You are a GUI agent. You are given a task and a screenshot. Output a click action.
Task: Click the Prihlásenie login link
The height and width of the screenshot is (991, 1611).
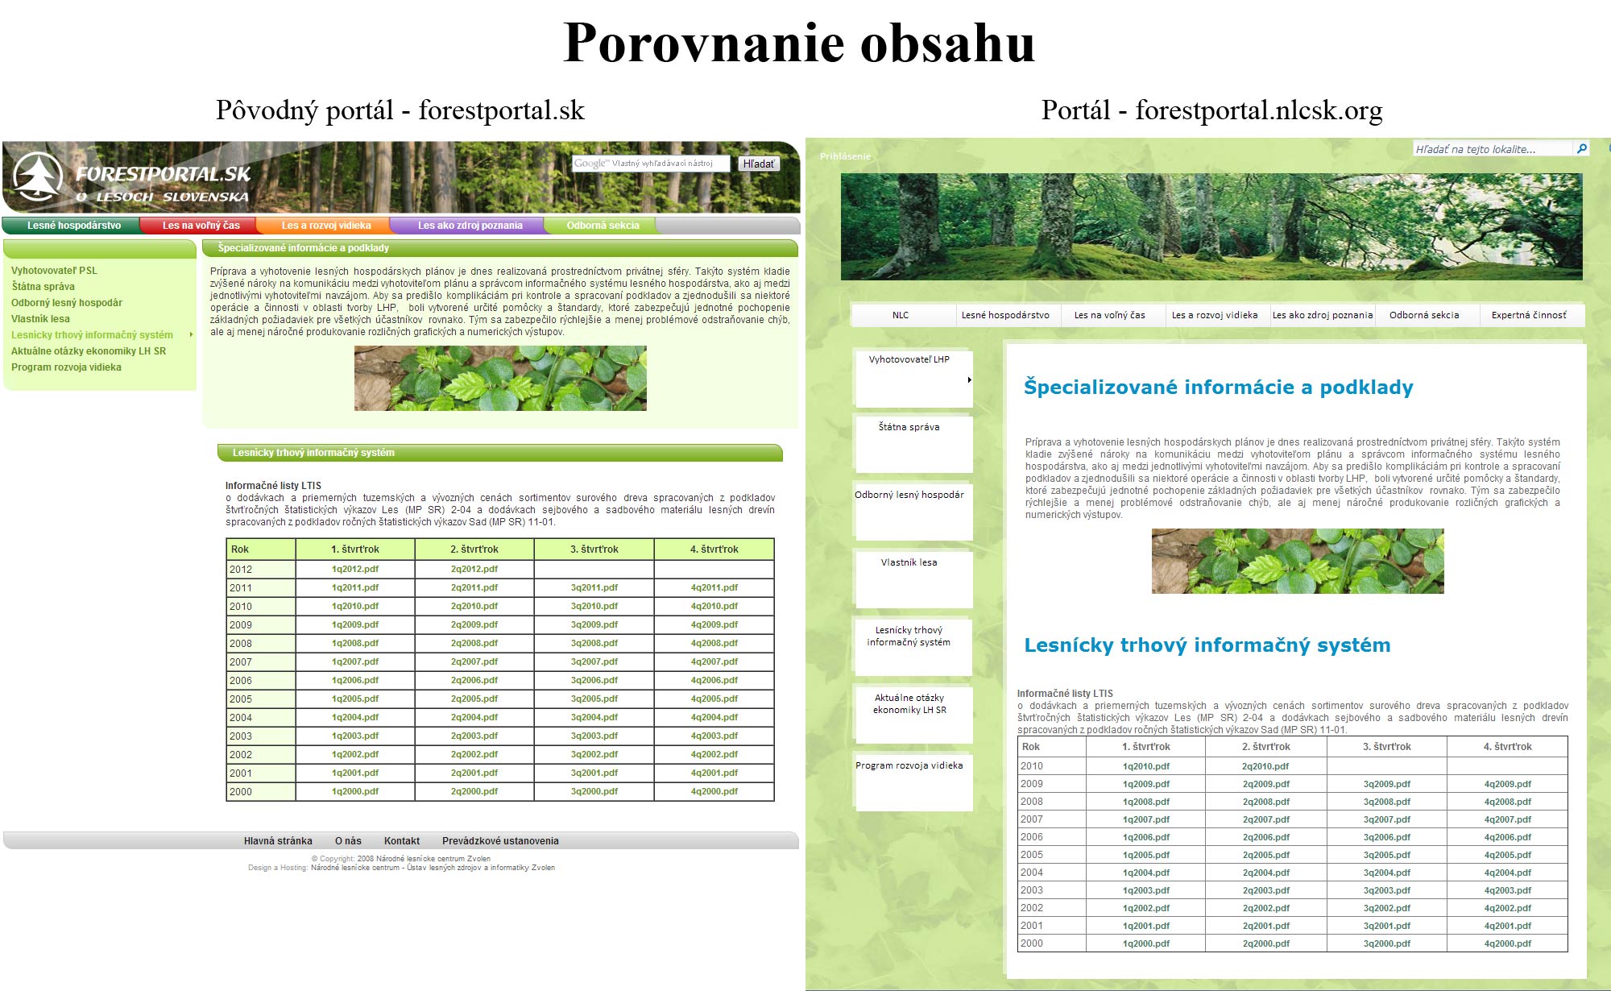point(845,156)
